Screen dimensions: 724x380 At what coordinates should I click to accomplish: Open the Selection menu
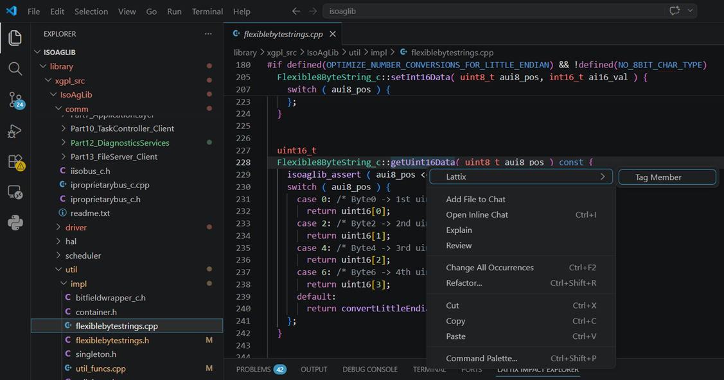[91, 11]
